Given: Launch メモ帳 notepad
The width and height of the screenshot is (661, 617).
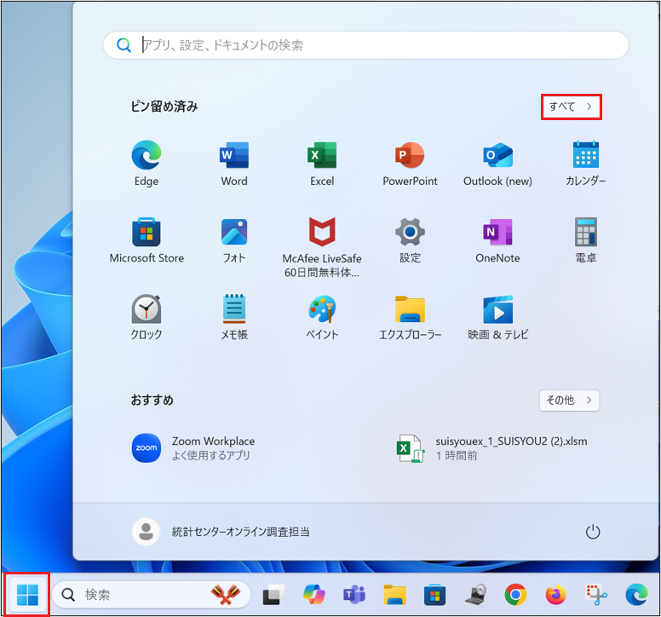Looking at the screenshot, I should [x=234, y=317].
